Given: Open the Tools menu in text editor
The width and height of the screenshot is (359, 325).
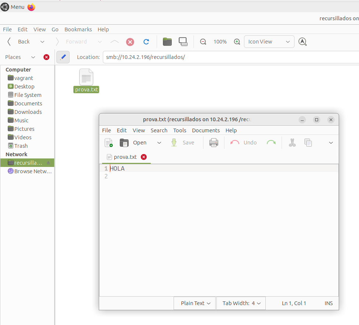Looking at the screenshot, I should (x=179, y=130).
